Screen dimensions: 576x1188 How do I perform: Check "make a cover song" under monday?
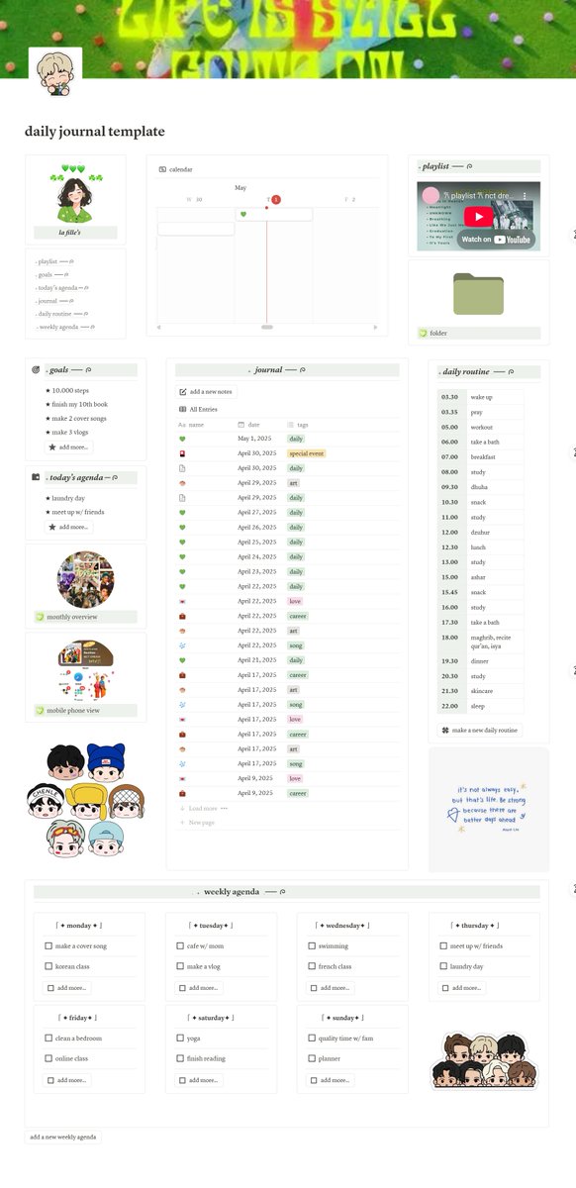point(48,945)
